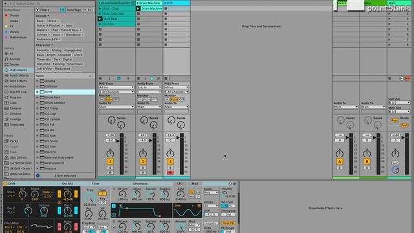The width and height of the screenshot is (414, 233).
Task: Toggle return track B activator
Action: pos(367,161)
